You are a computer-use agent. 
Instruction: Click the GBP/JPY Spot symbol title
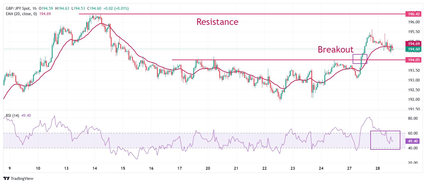click(18, 8)
